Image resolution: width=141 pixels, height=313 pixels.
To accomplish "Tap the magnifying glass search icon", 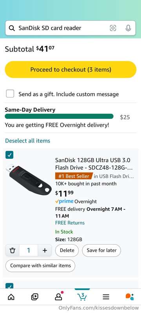I will pyautogui.click(x=12, y=28).
